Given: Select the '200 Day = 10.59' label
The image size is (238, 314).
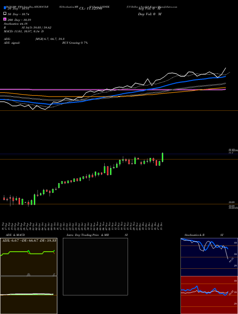Looking at the screenshot, I should pyautogui.click(x=20, y=20).
